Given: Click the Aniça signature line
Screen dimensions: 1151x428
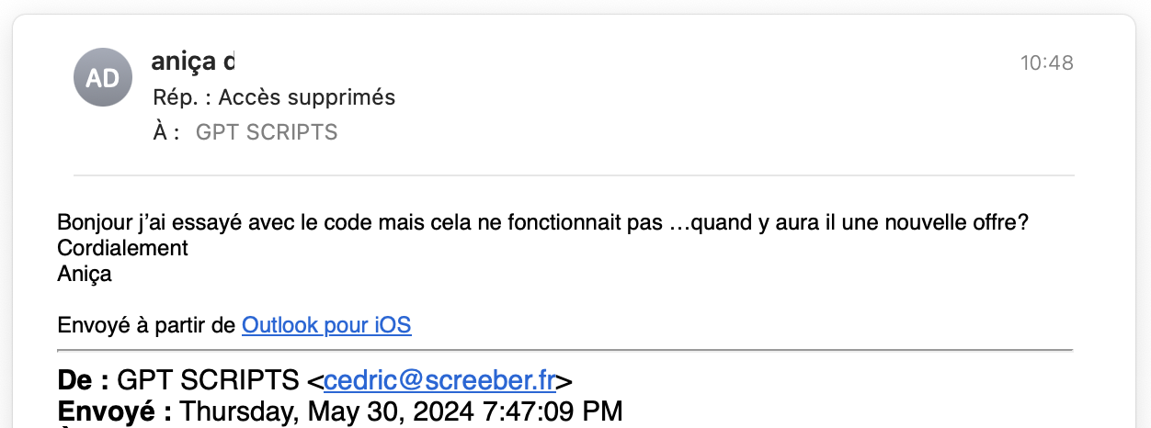Looking at the screenshot, I should point(85,274).
